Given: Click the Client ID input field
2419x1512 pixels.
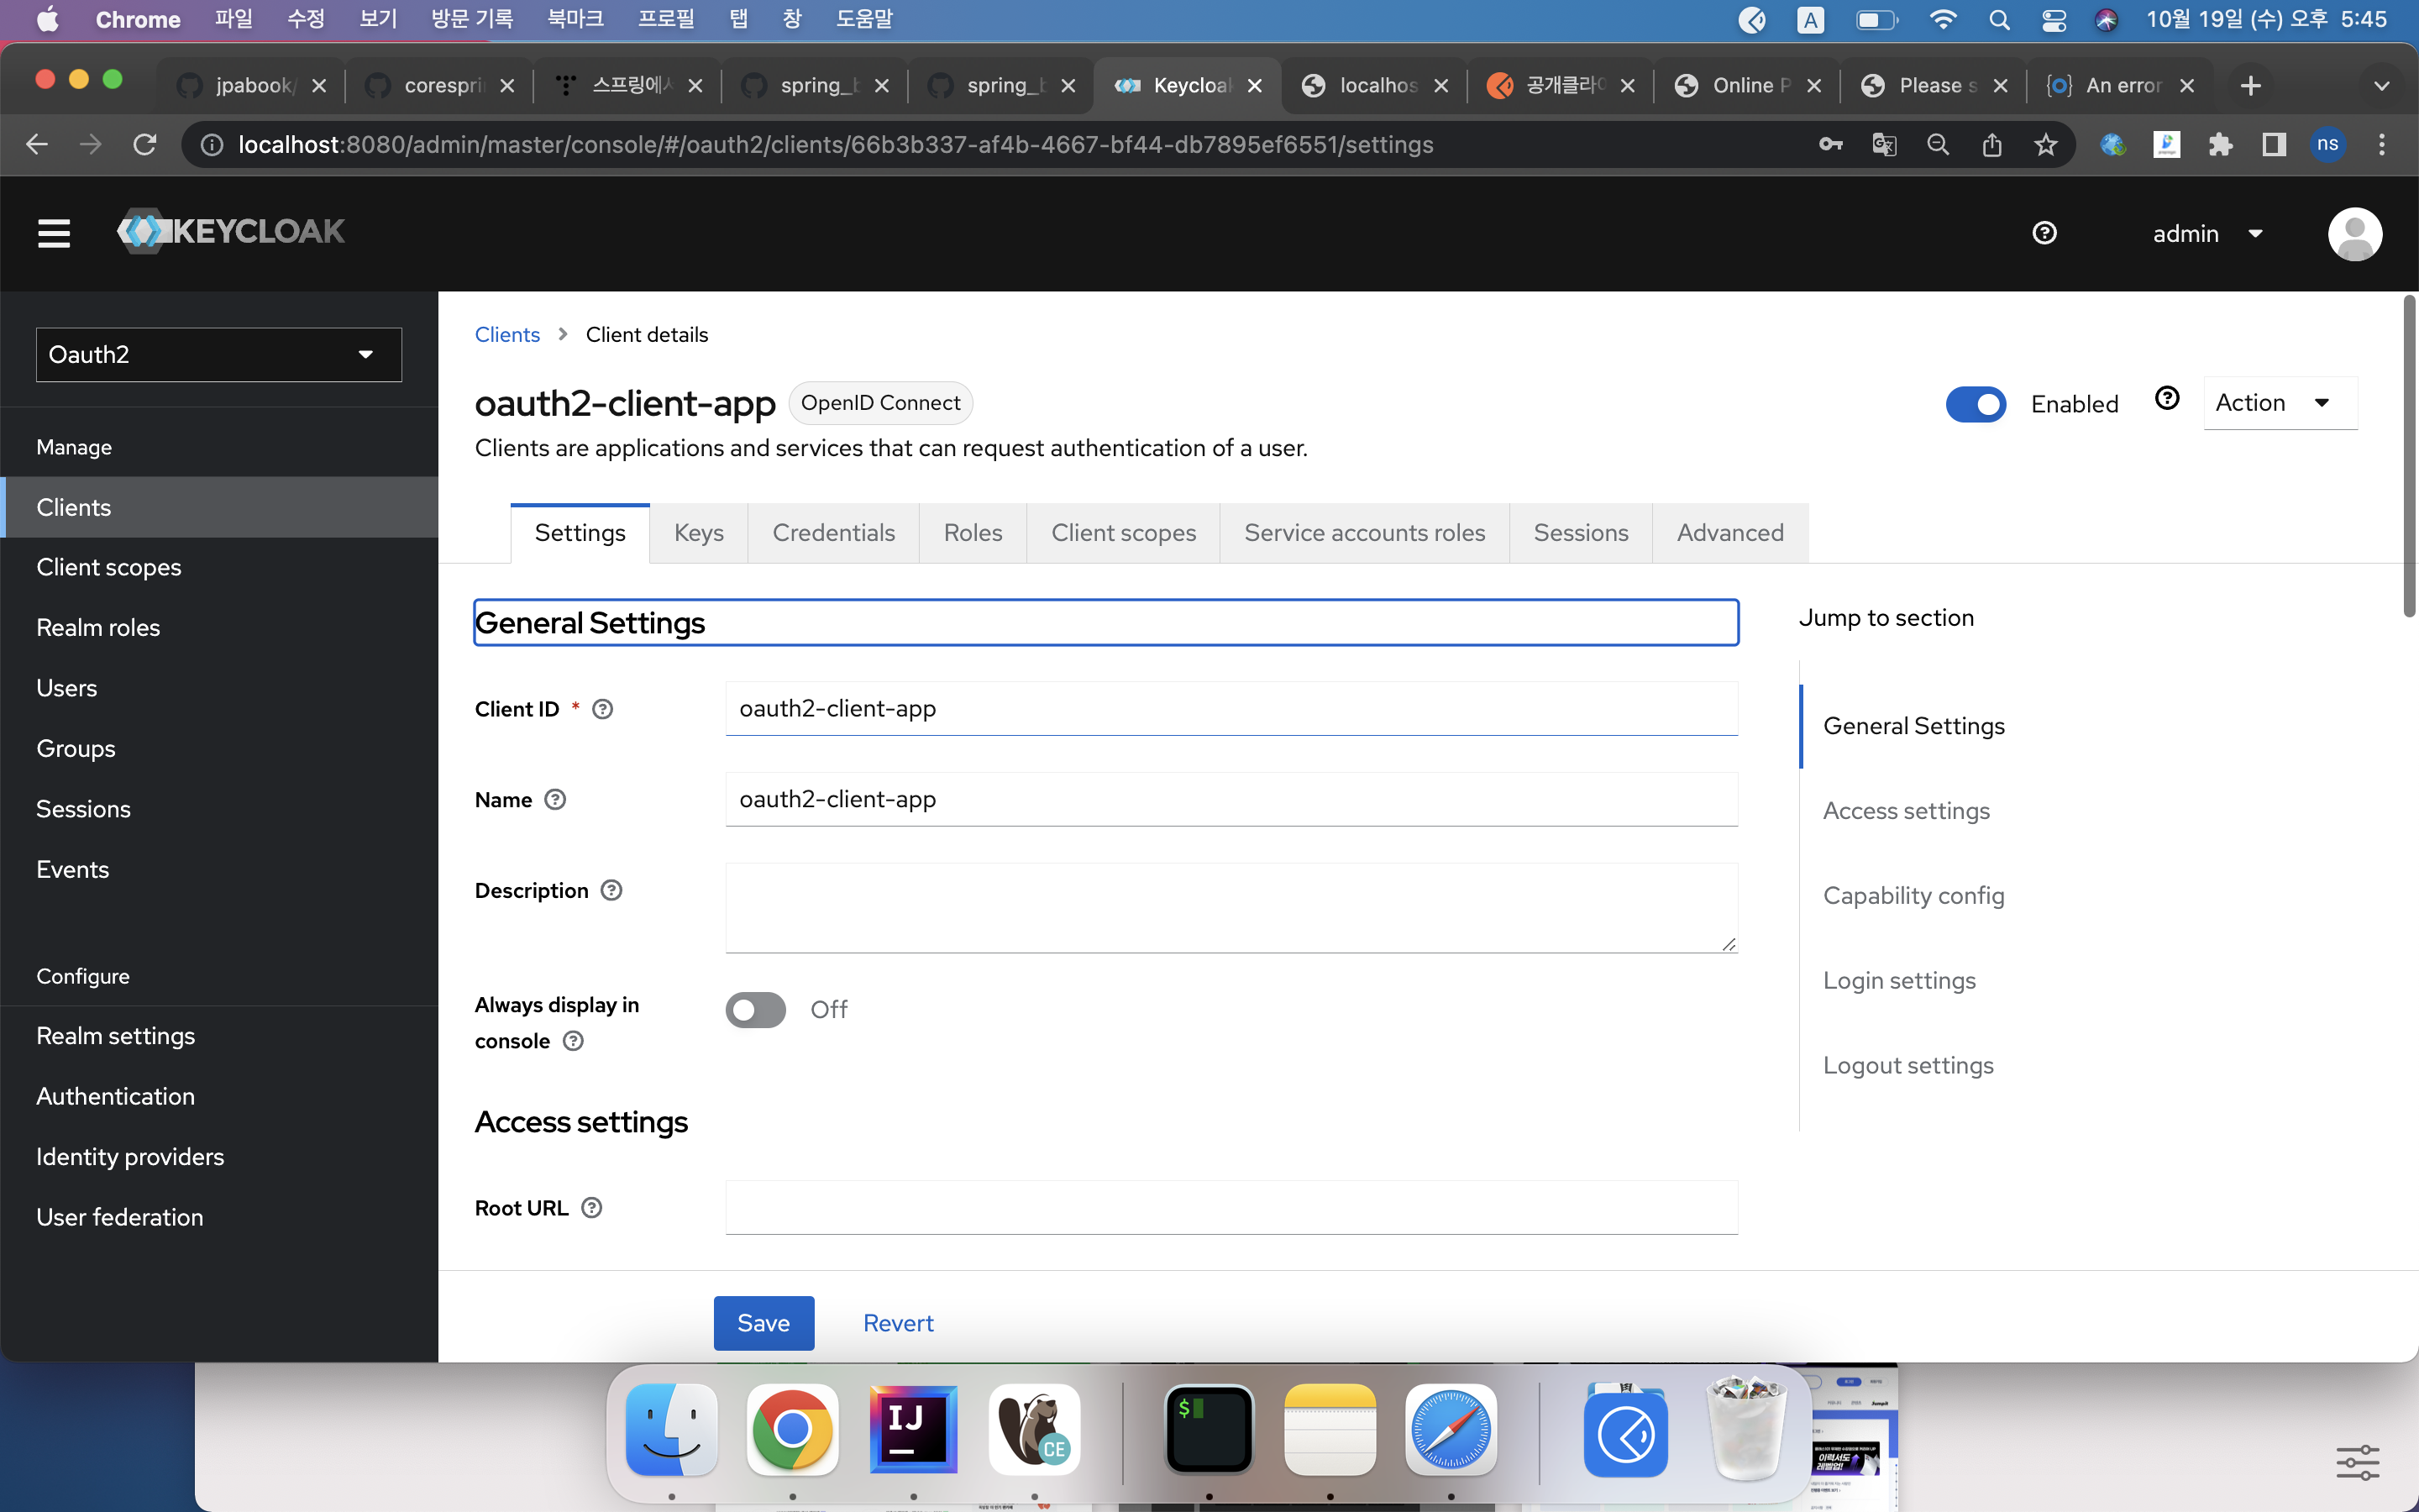Looking at the screenshot, I should 1231,707.
